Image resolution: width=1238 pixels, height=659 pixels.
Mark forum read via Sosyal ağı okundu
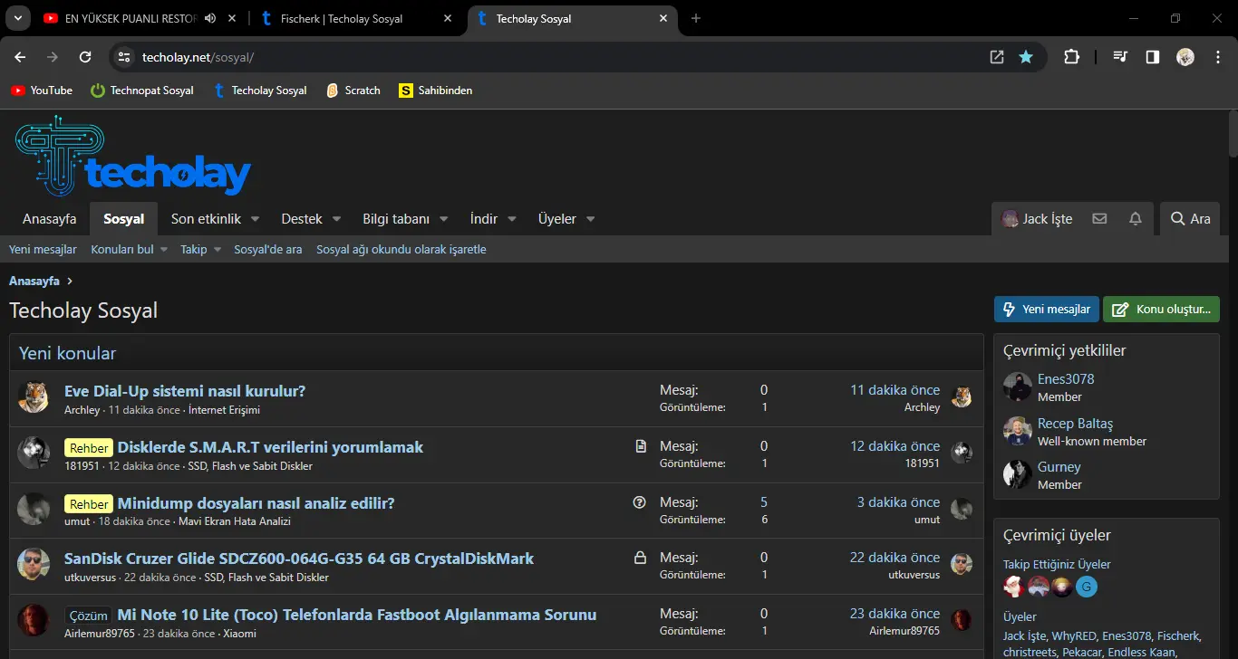401,249
